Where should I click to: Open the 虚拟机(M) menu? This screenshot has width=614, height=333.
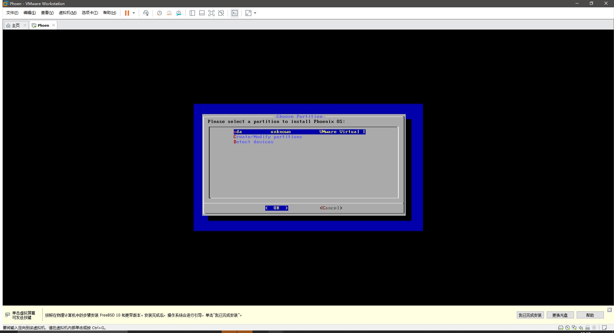click(x=68, y=13)
